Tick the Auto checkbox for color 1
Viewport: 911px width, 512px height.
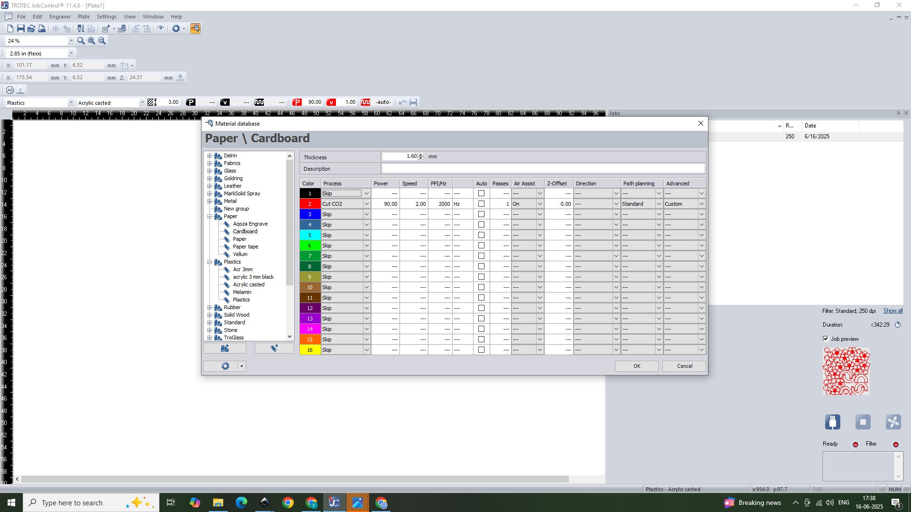[481, 193]
